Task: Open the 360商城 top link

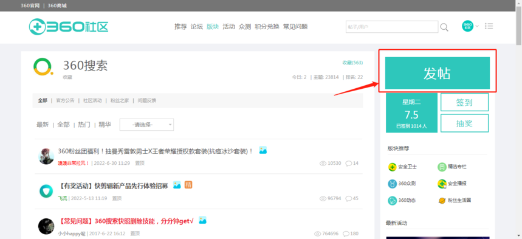Action: point(57,5)
